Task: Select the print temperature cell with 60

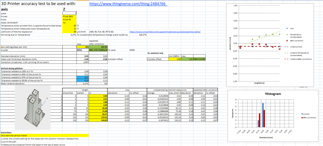Action: tap(70, 26)
